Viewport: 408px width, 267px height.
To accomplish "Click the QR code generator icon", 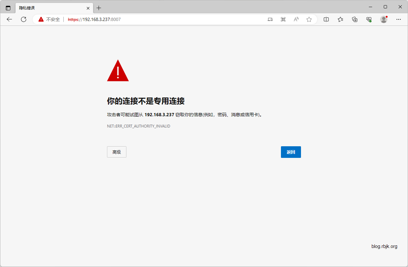I will tap(283, 19).
